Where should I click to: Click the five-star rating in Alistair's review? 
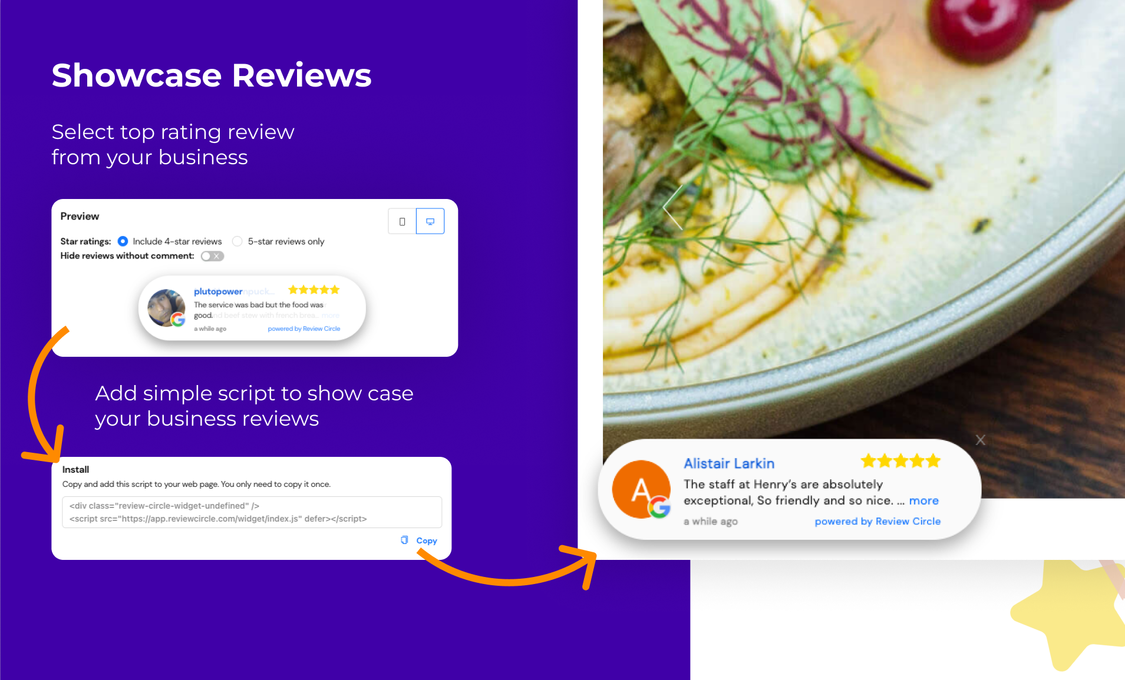pyautogui.click(x=900, y=461)
